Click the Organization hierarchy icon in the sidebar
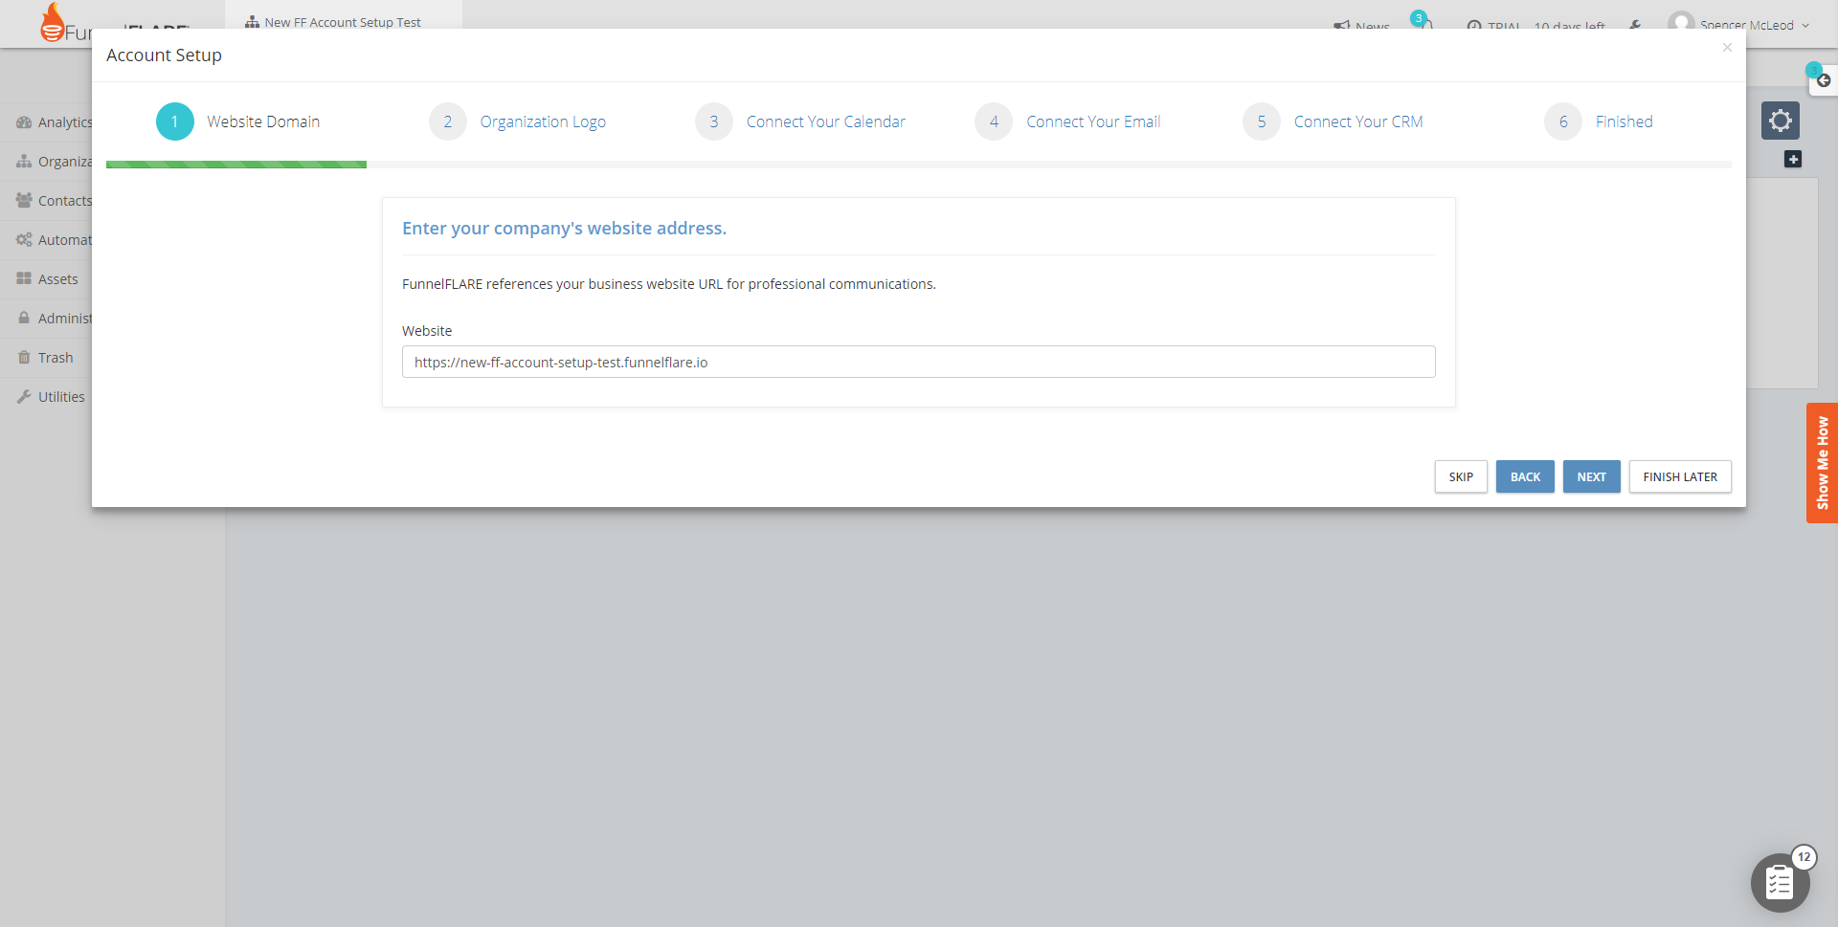Screen dimensions: 1838x927 pos(24,162)
